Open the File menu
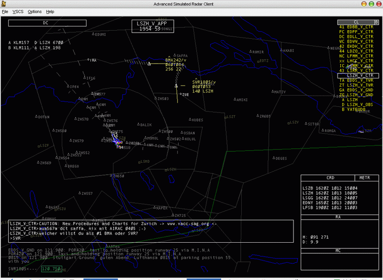 point(5,11)
